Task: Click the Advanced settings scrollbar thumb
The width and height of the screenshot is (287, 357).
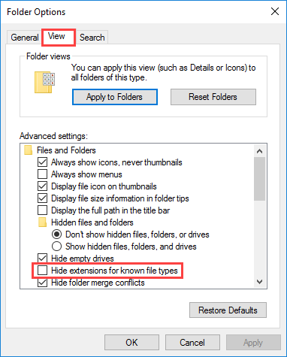Action: [259, 179]
